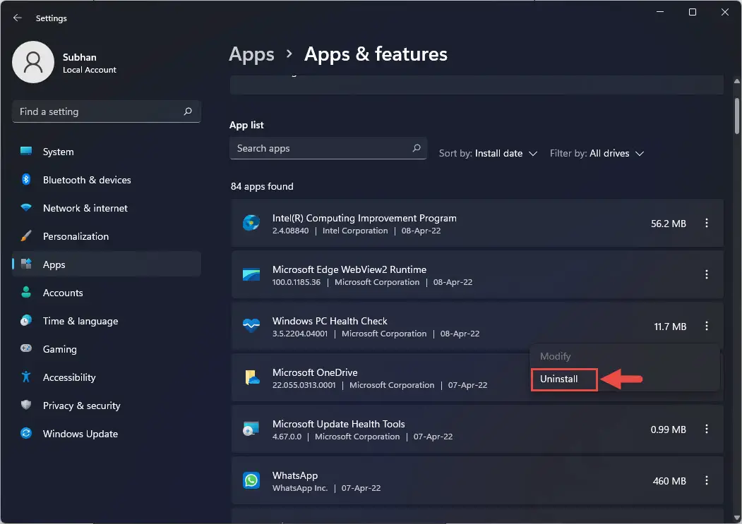Viewport: 742px width, 524px height.
Task: Click the vertical scrollbar thumb
Action: tap(737, 116)
